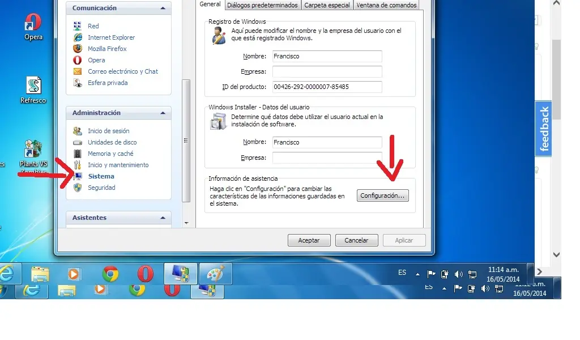Open the Red network settings item

(93, 26)
